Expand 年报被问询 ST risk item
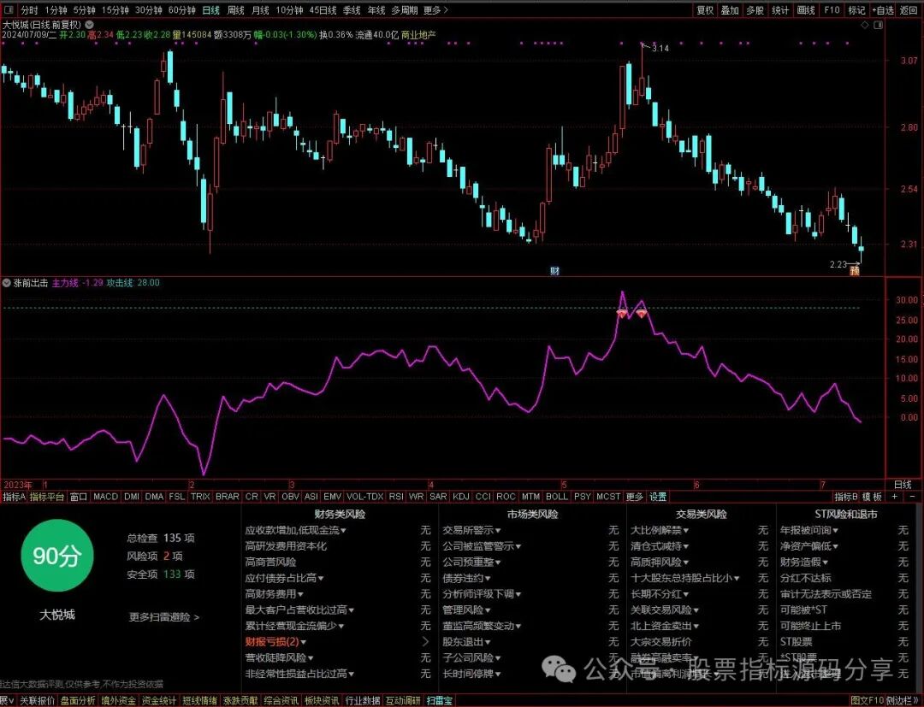This screenshot has height=707, width=924. 809,530
